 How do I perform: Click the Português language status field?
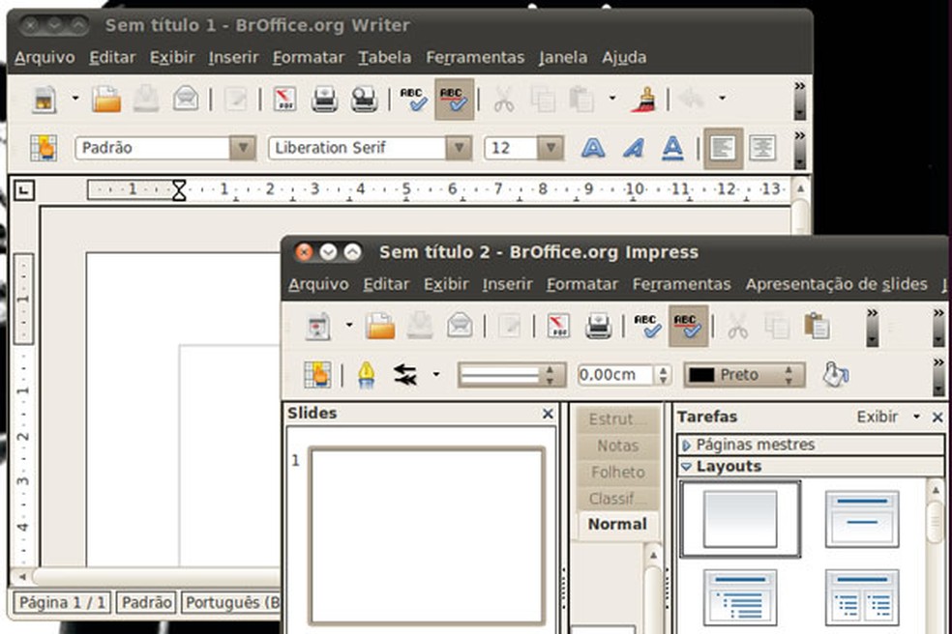click(233, 602)
